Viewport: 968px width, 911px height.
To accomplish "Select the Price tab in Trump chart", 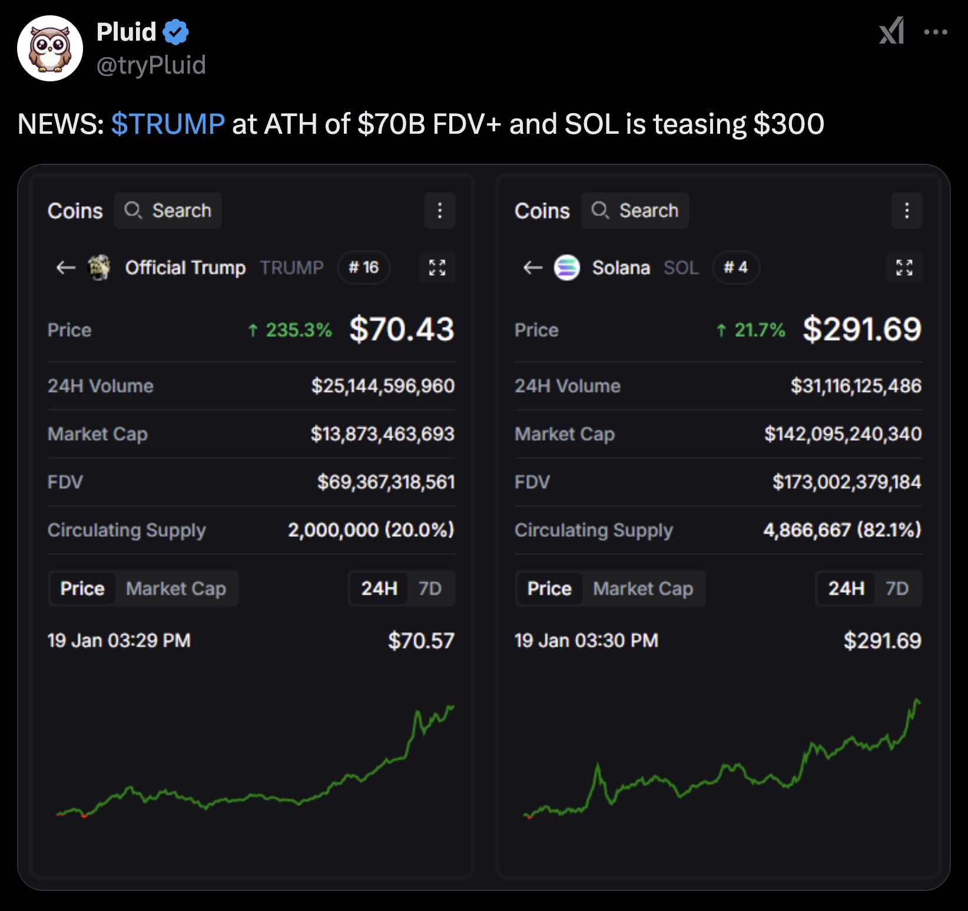I will [x=82, y=588].
